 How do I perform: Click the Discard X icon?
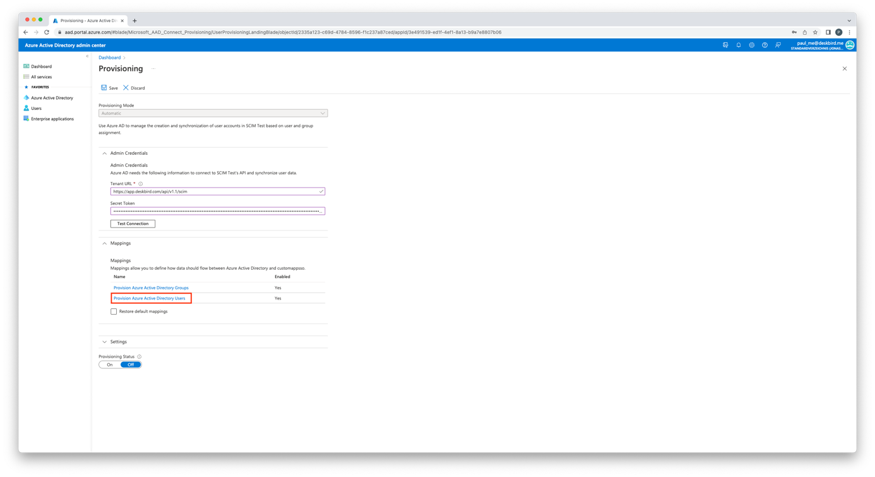(126, 88)
